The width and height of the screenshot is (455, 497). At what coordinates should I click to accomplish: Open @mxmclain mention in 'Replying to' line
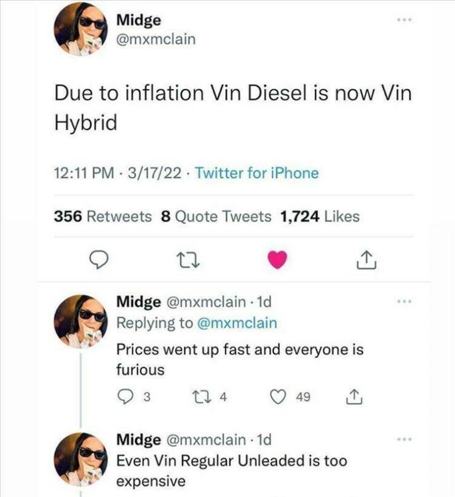(x=239, y=323)
